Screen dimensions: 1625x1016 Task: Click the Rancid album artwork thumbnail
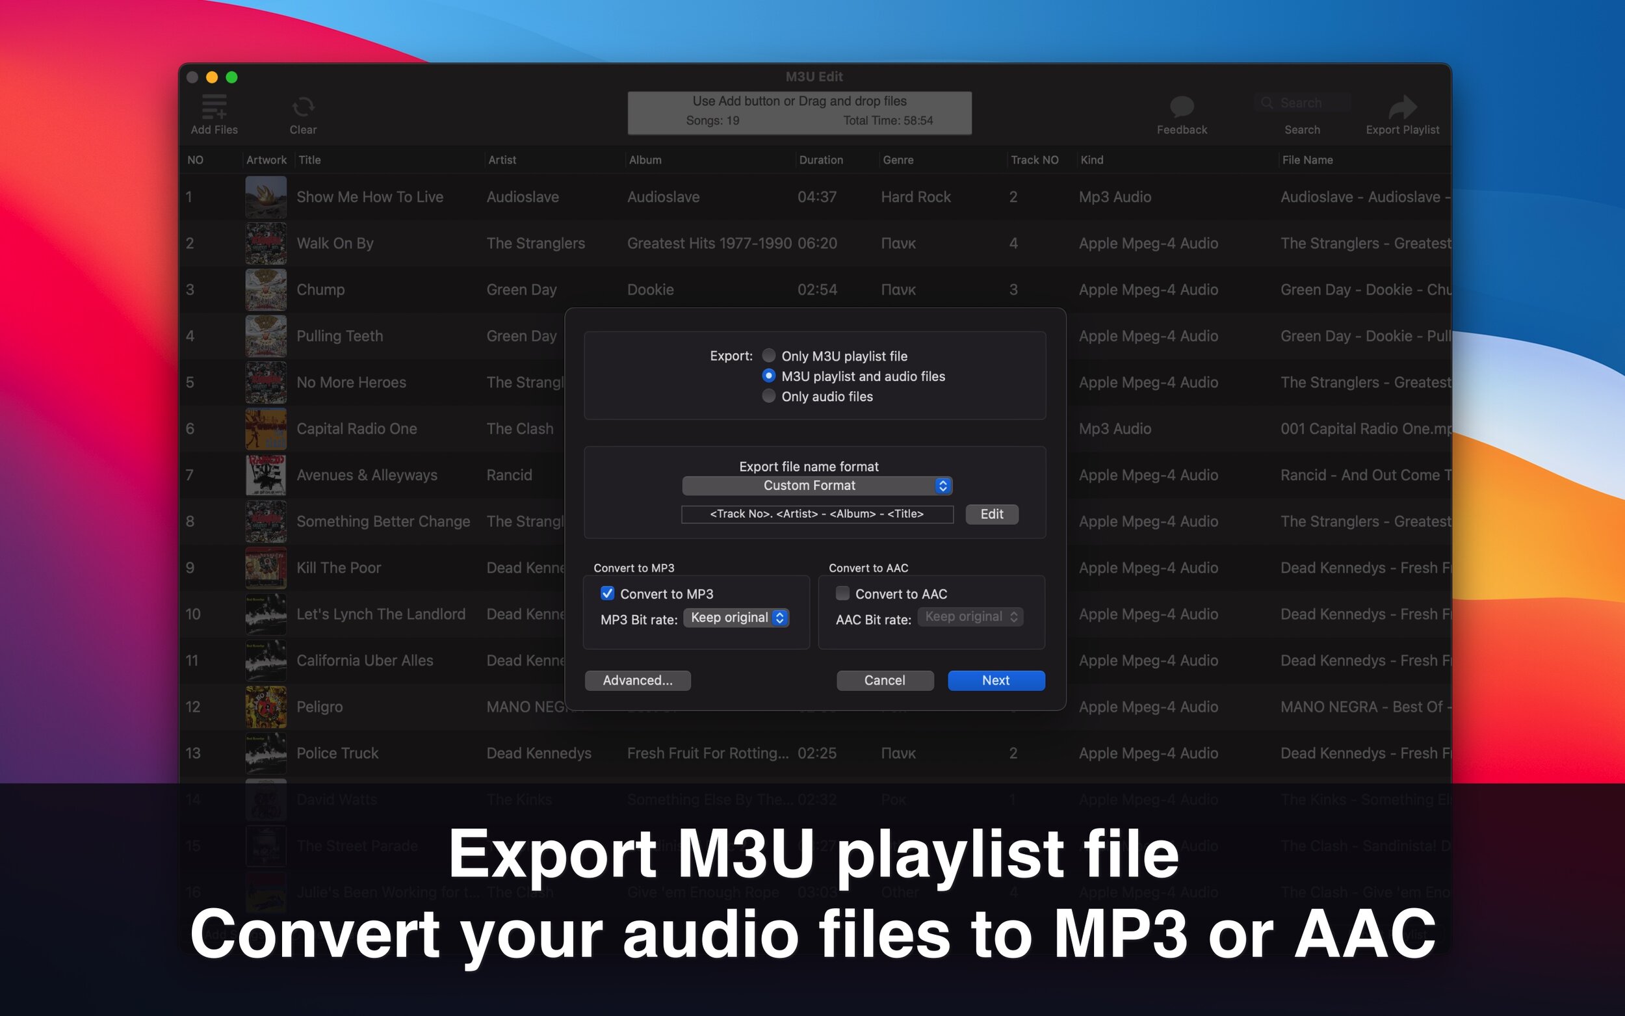pyautogui.click(x=266, y=475)
